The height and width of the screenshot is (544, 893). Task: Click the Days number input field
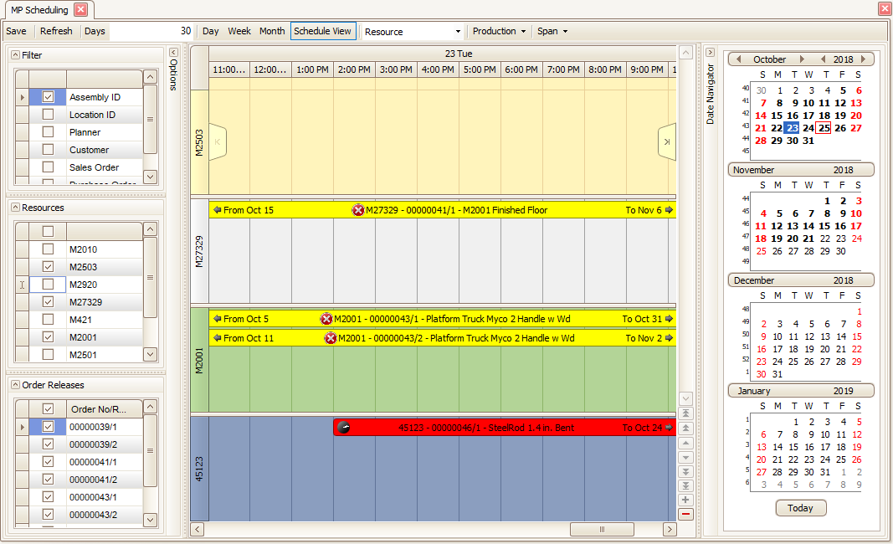point(151,31)
